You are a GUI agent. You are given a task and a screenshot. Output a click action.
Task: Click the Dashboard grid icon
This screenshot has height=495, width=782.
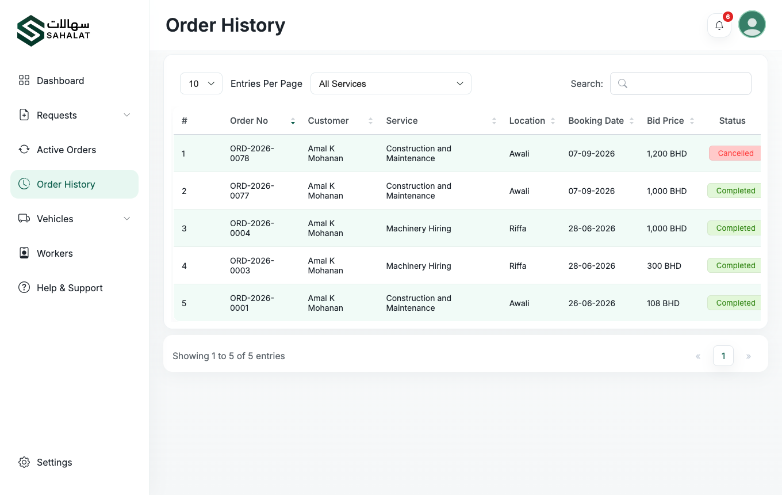pyautogui.click(x=24, y=81)
